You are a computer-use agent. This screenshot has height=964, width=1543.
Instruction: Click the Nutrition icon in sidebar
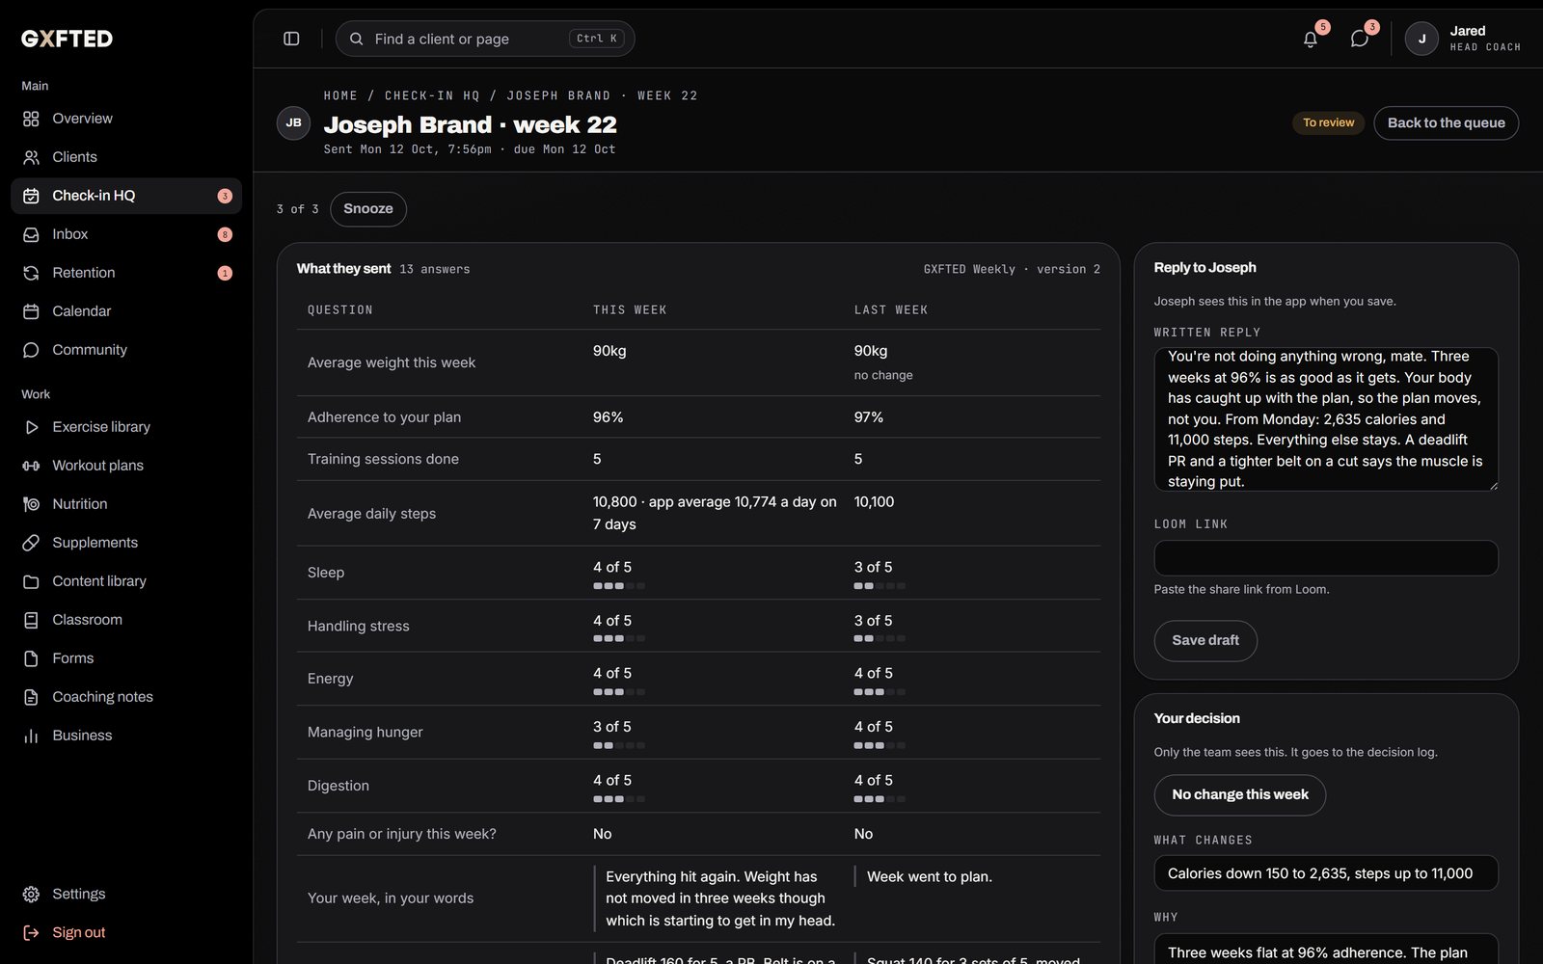tap(31, 504)
